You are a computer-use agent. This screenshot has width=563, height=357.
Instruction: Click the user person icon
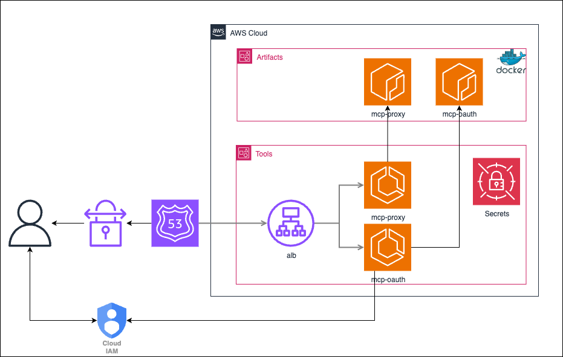[x=30, y=223]
